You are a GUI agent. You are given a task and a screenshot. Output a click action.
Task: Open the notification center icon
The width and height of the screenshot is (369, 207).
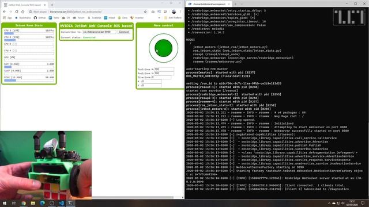tap(363, 203)
